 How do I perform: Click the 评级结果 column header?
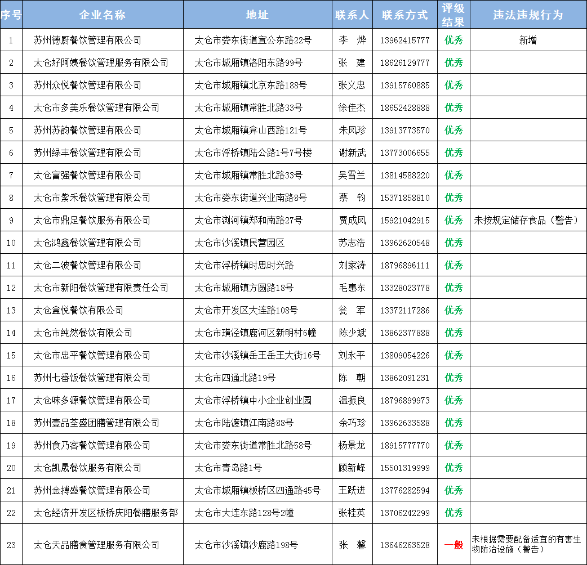pos(453,15)
